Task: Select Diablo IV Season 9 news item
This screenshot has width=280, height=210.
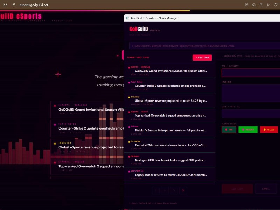Action: click(x=169, y=130)
